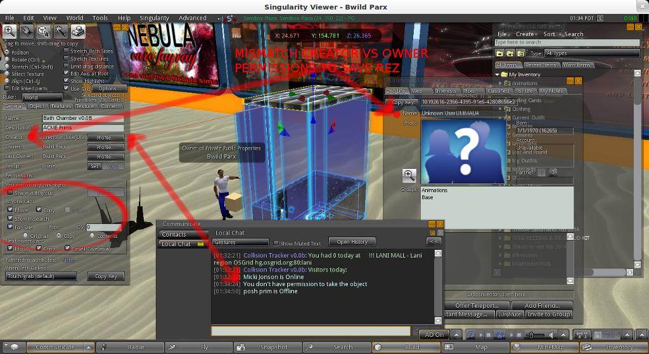The height and width of the screenshot is (354, 649).
Task: Click Profile button for Creator
Action: [106, 138]
